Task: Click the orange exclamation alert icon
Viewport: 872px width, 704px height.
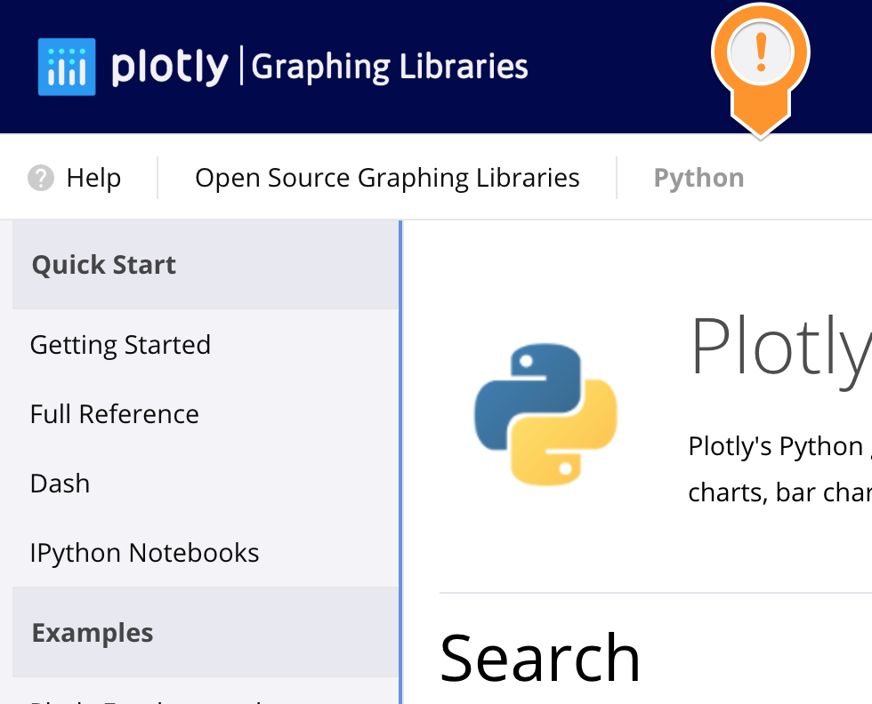Action: [760, 69]
